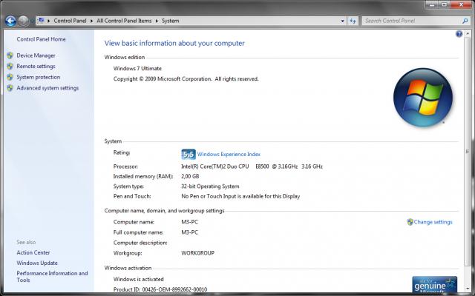Click the 5,5 Experience Index rating badge
Image resolution: width=475 pixels, height=296 pixels.
click(x=189, y=154)
